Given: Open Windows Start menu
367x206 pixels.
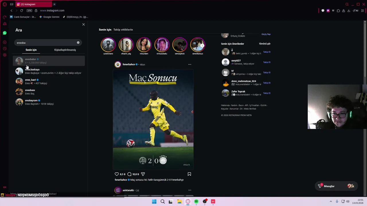Looking at the screenshot, I should [x=154, y=201].
